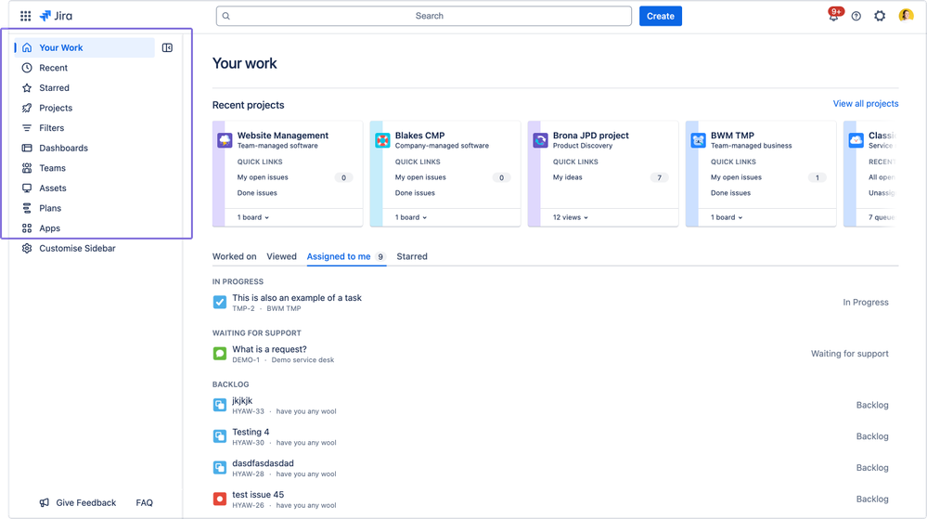Open Done issues in Blakes CMP

pyautogui.click(x=415, y=193)
